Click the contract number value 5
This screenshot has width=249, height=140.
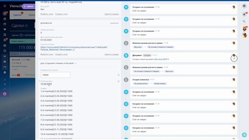click(x=41, y=33)
